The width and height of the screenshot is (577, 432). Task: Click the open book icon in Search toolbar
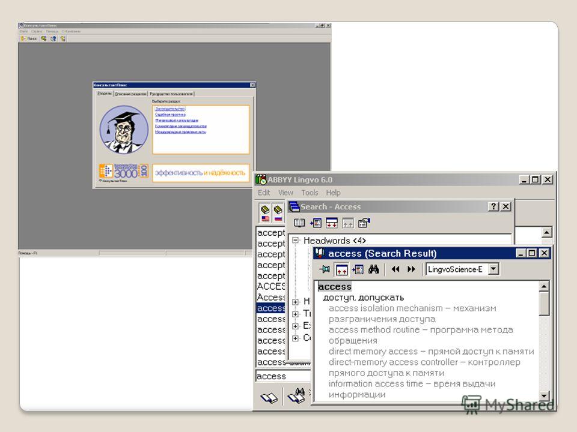click(299, 223)
